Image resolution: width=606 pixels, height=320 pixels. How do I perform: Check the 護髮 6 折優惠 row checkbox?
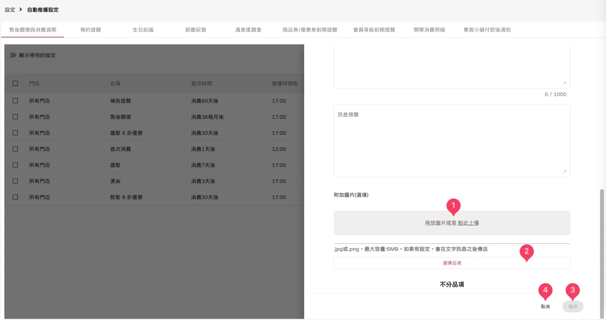pyautogui.click(x=15, y=133)
